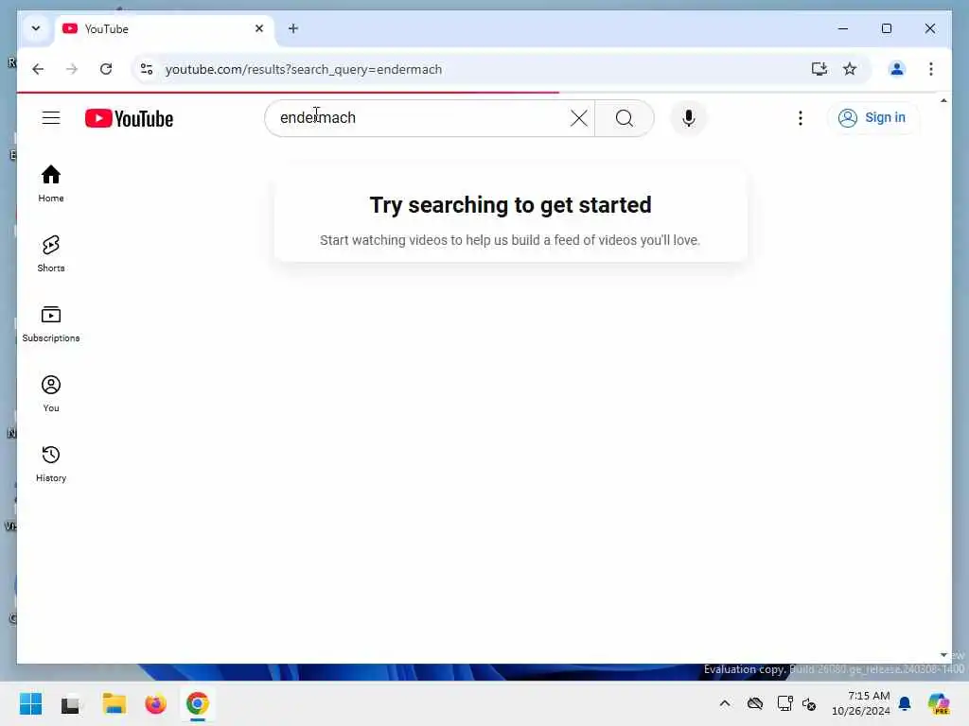
Task: Go to Shorts in the sidebar
Action: [x=51, y=253]
